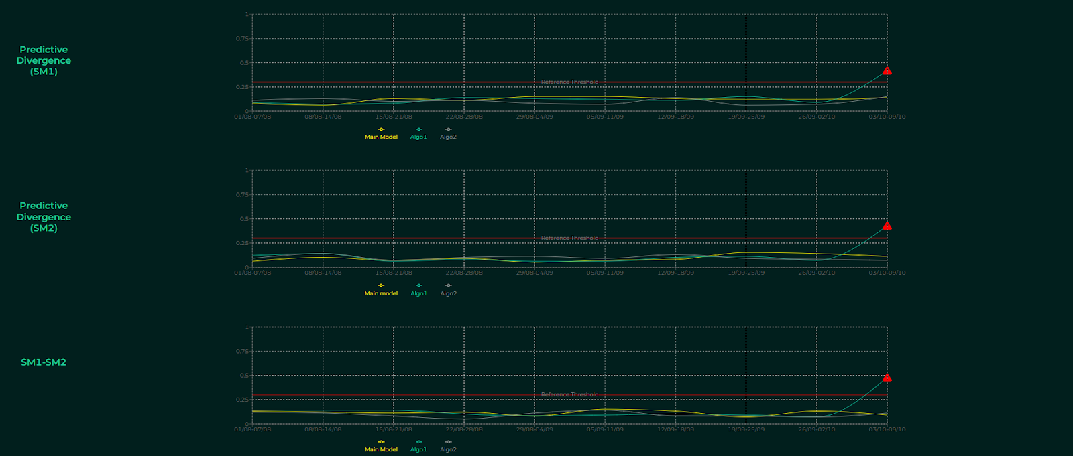1073x456 pixels.
Task: Click 29/08-04/09 axis label on SM2 chart
Action: coord(534,273)
